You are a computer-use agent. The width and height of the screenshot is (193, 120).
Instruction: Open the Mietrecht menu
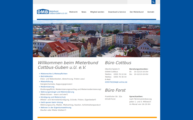tap(73, 12)
